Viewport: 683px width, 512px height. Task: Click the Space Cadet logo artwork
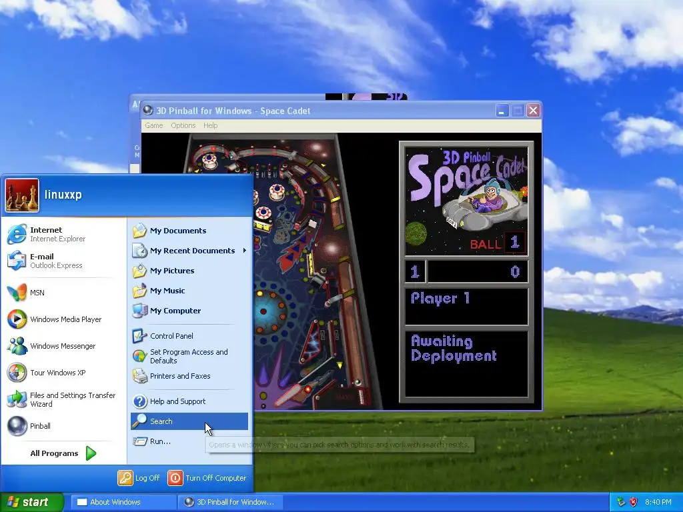[466, 201]
